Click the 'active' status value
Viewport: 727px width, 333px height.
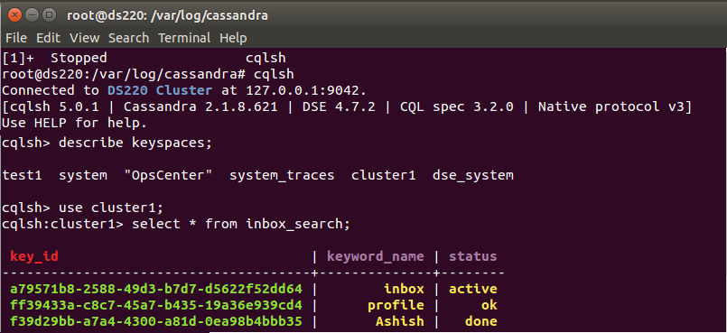tap(473, 289)
